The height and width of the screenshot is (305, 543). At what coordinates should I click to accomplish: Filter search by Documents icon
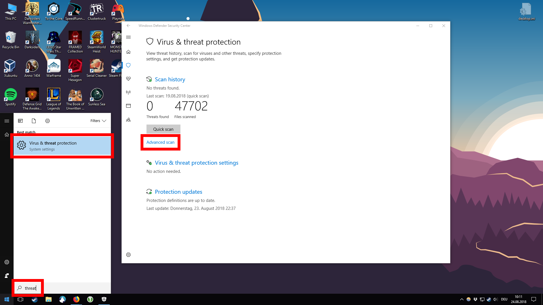(x=34, y=121)
